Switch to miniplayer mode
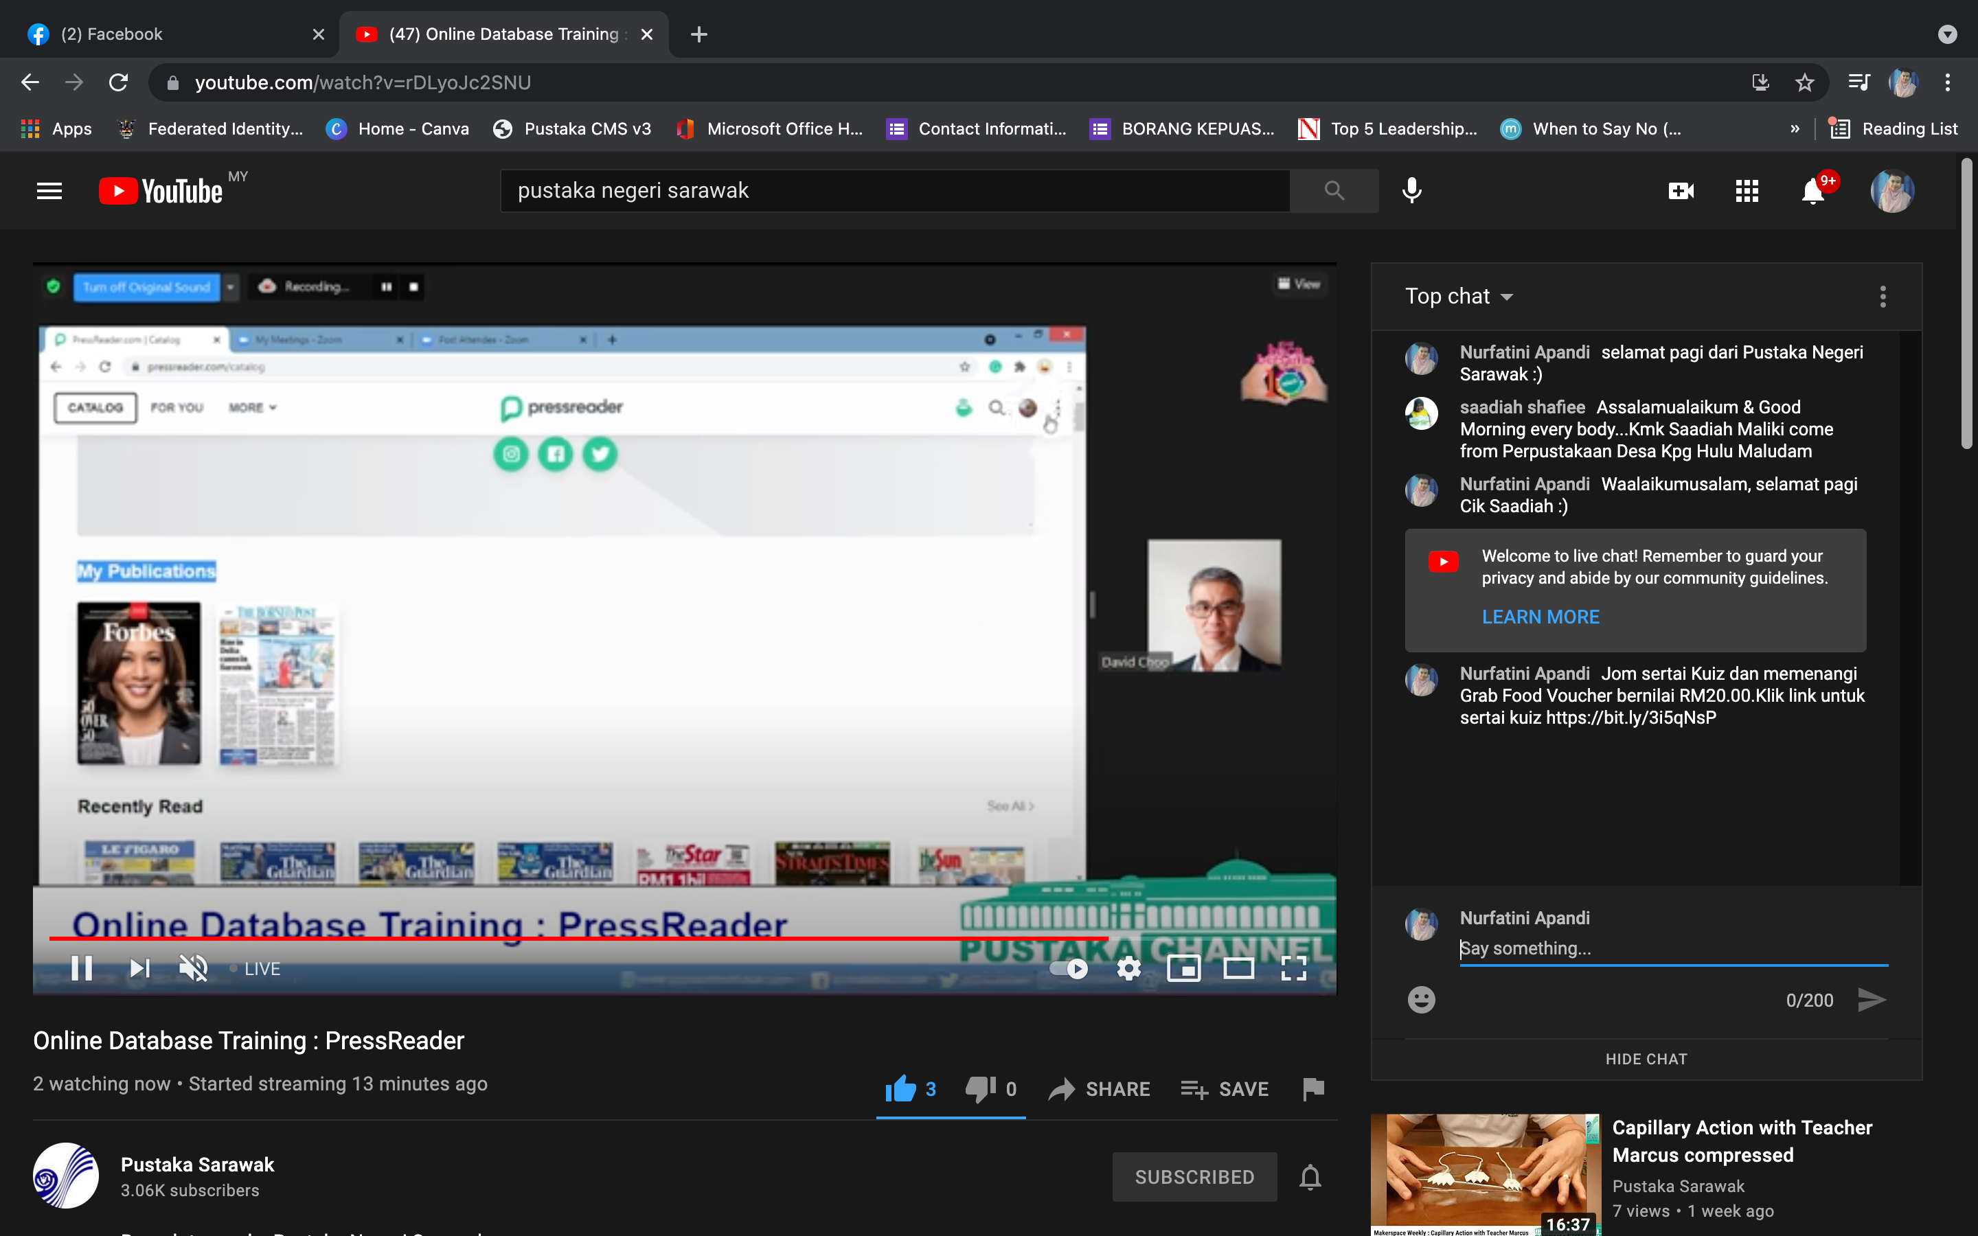The image size is (1978, 1236). coord(1183,969)
